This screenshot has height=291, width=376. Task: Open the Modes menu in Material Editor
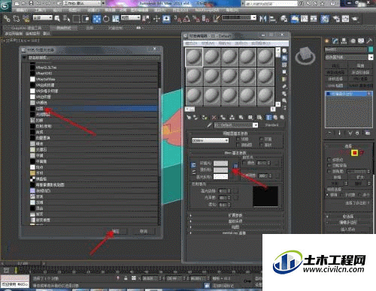[191, 43]
